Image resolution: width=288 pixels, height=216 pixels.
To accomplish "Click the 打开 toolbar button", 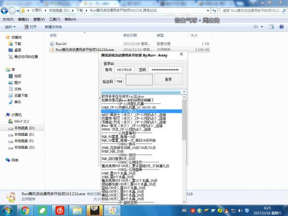I will (x=31, y=27).
